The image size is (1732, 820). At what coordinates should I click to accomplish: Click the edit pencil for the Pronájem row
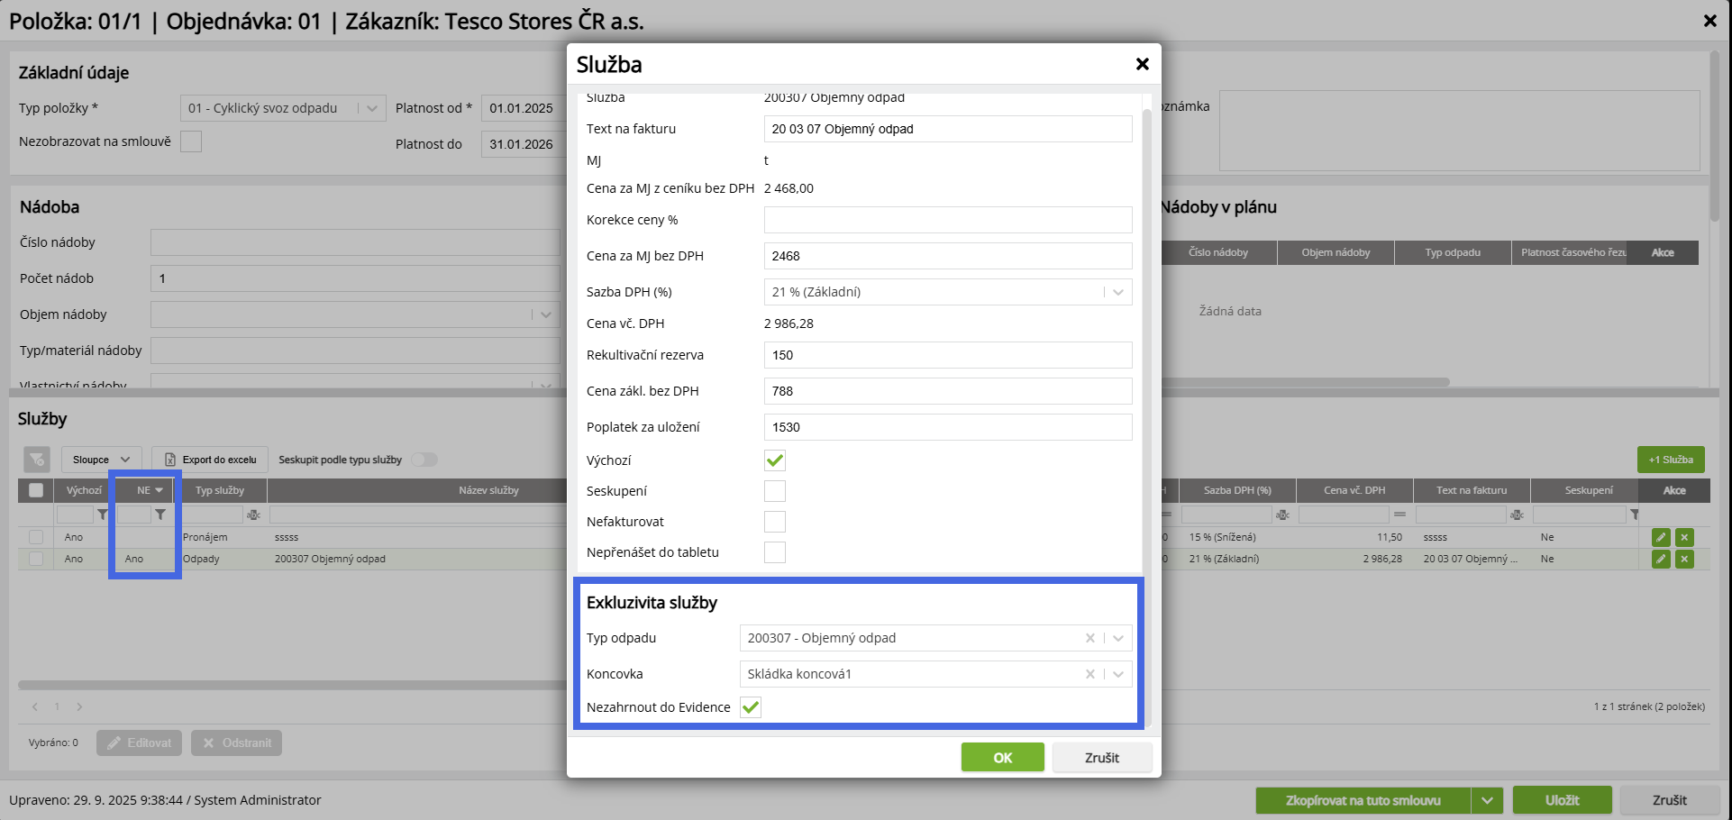pos(1660,537)
